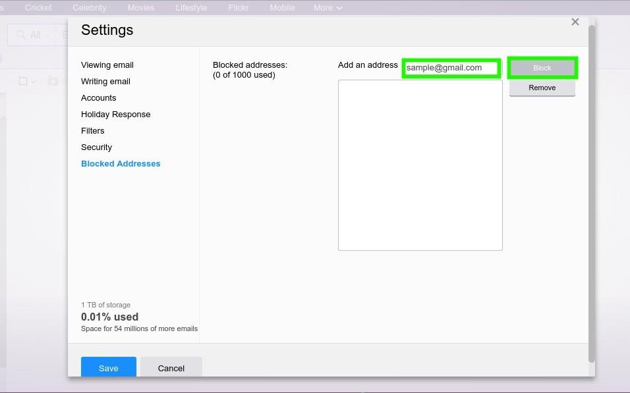The width and height of the screenshot is (630, 393).
Task: Click the search magnifier icon
Action: pos(20,34)
